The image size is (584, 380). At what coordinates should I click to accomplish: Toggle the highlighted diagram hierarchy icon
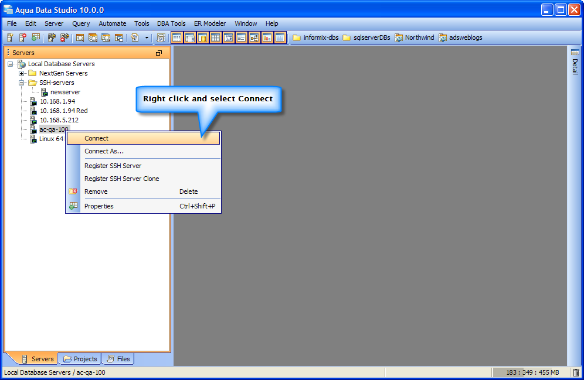pos(254,37)
